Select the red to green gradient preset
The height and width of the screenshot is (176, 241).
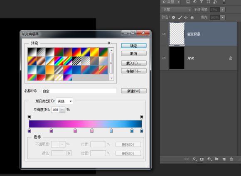coord(59,52)
